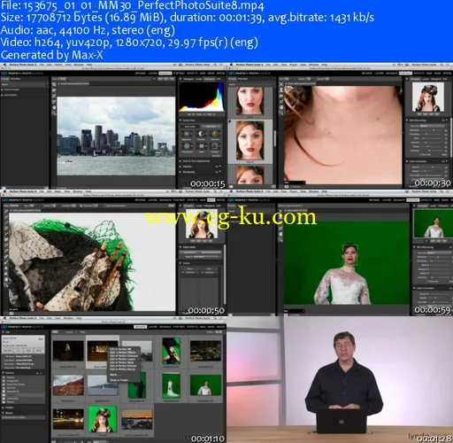Screen dimensions: 453x443
Task: Expand the Vignette section
Action: [x=180, y=167]
